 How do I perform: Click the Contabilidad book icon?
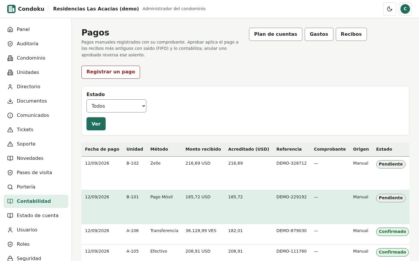10,201
